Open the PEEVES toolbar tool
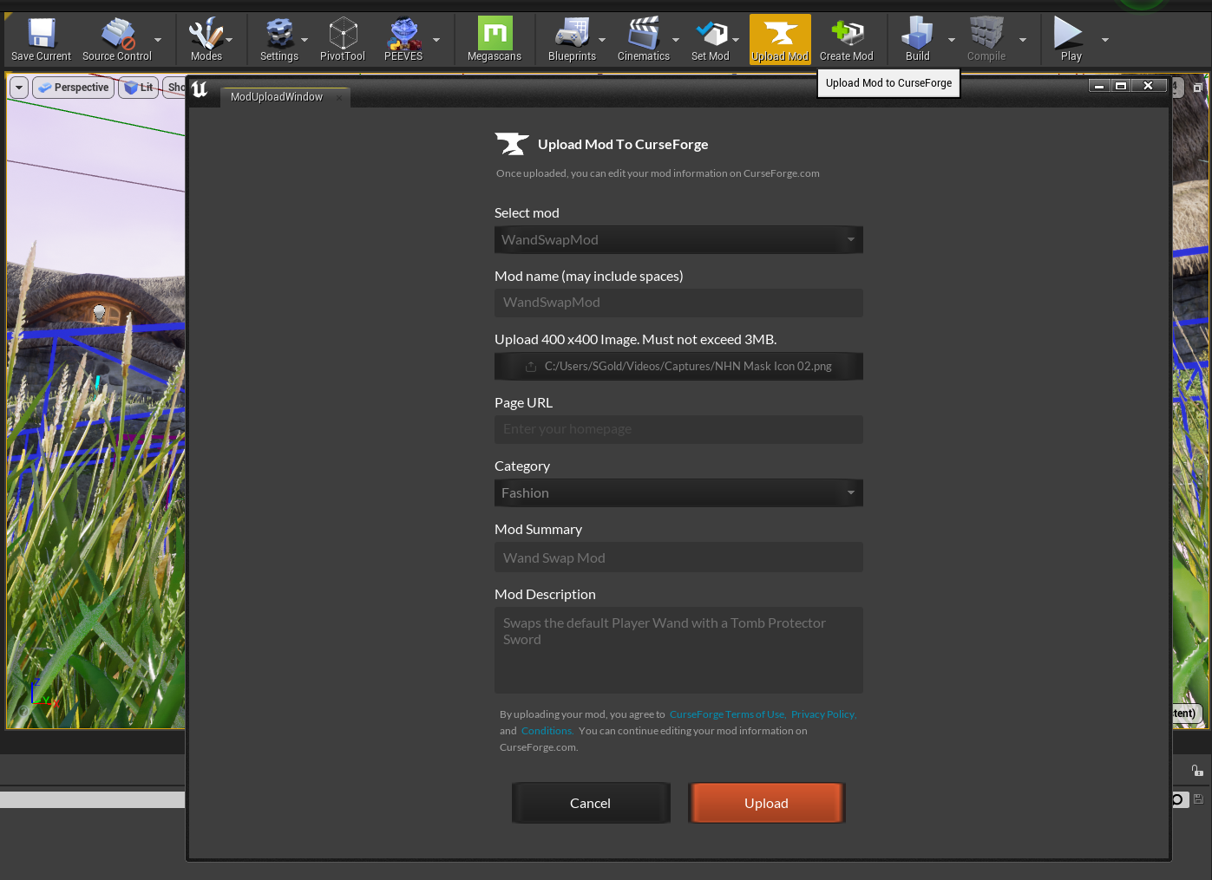 [x=403, y=40]
